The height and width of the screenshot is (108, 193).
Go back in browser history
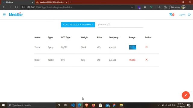click(x=4, y=7)
